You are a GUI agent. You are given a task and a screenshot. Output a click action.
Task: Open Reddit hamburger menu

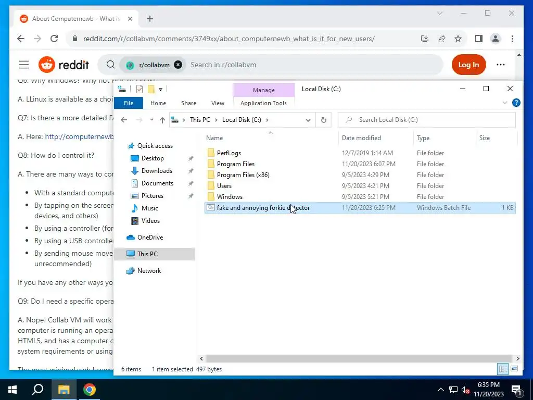pos(24,65)
